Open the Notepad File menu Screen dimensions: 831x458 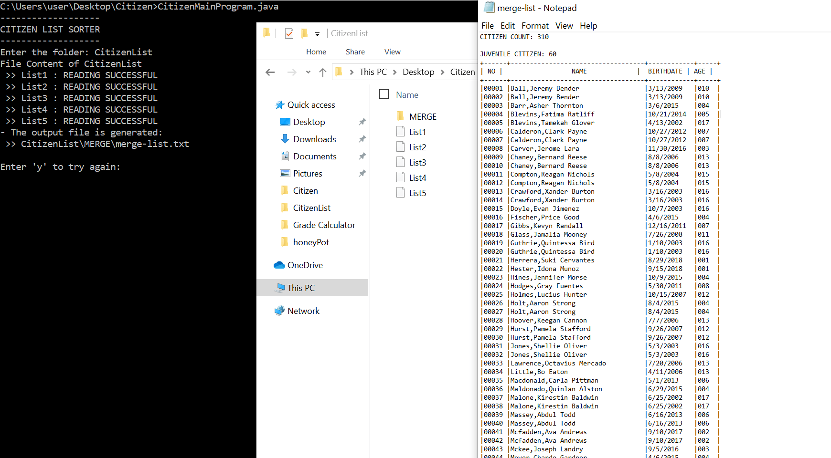click(x=488, y=26)
